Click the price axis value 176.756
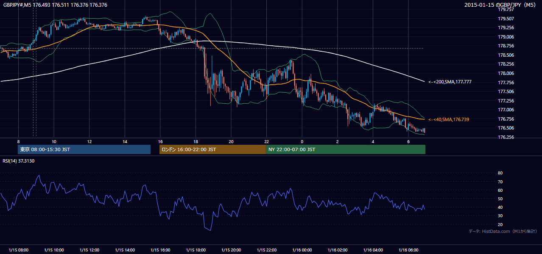 coord(507,119)
